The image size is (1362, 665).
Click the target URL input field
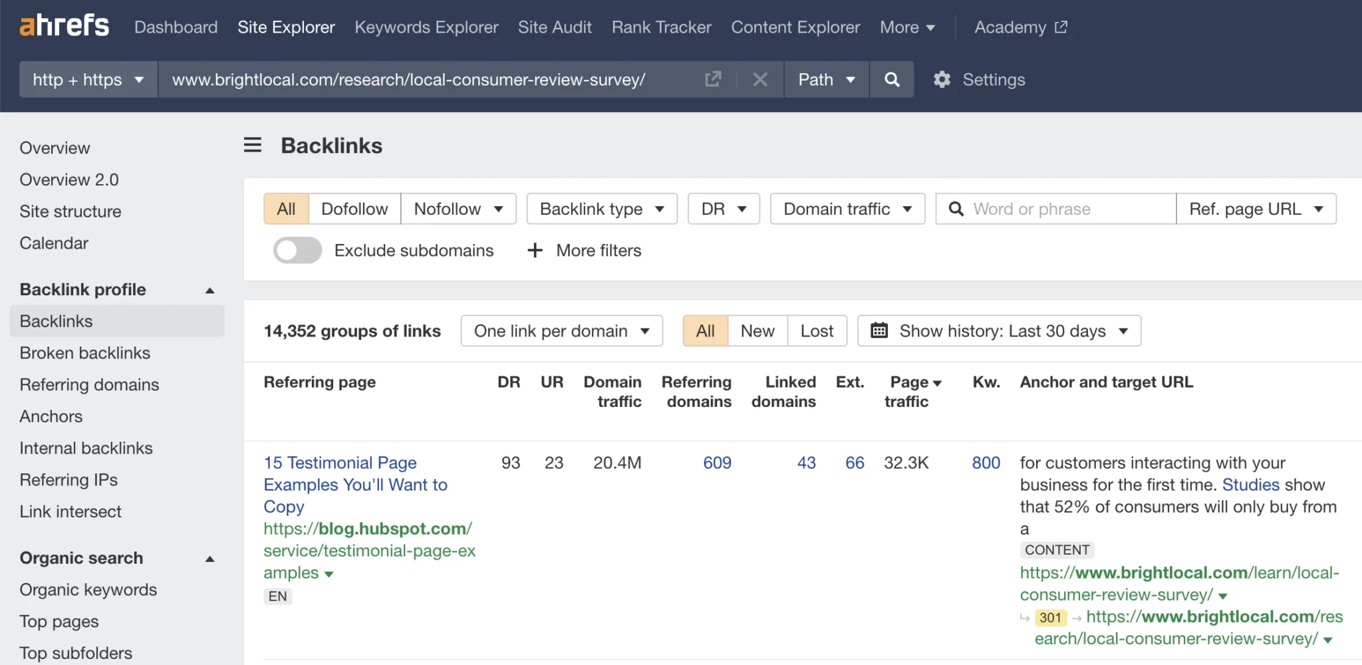tap(432, 80)
